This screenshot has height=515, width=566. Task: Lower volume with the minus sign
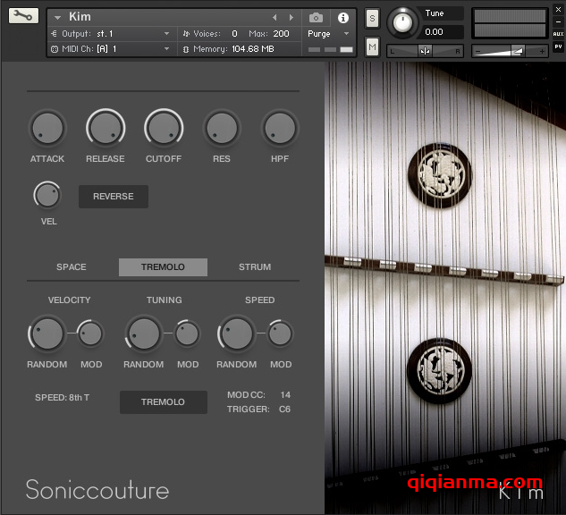tap(477, 52)
